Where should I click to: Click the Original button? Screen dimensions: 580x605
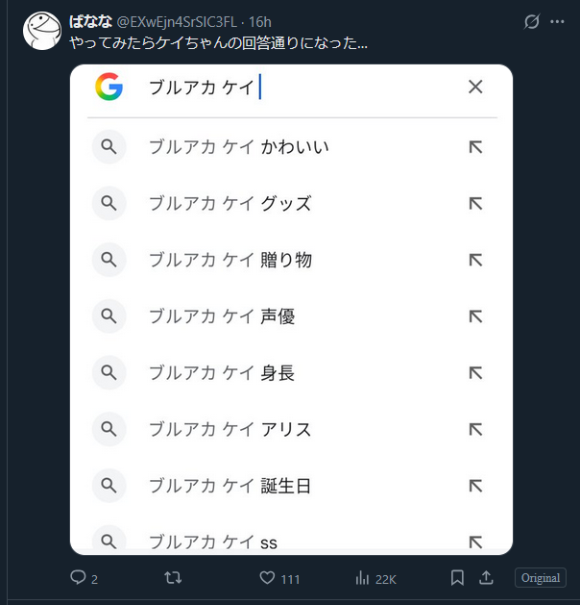tap(541, 578)
